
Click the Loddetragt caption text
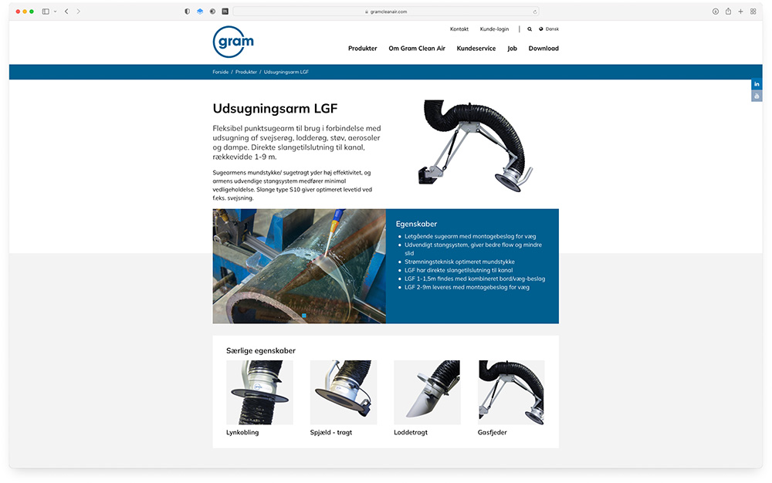point(411,432)
